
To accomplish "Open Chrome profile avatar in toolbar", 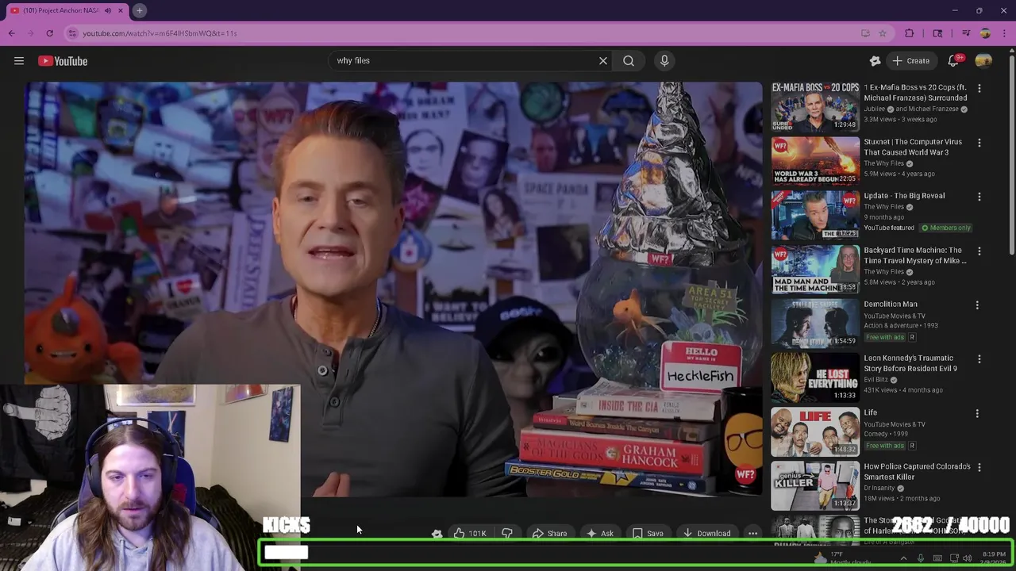I will pos(985,33).
